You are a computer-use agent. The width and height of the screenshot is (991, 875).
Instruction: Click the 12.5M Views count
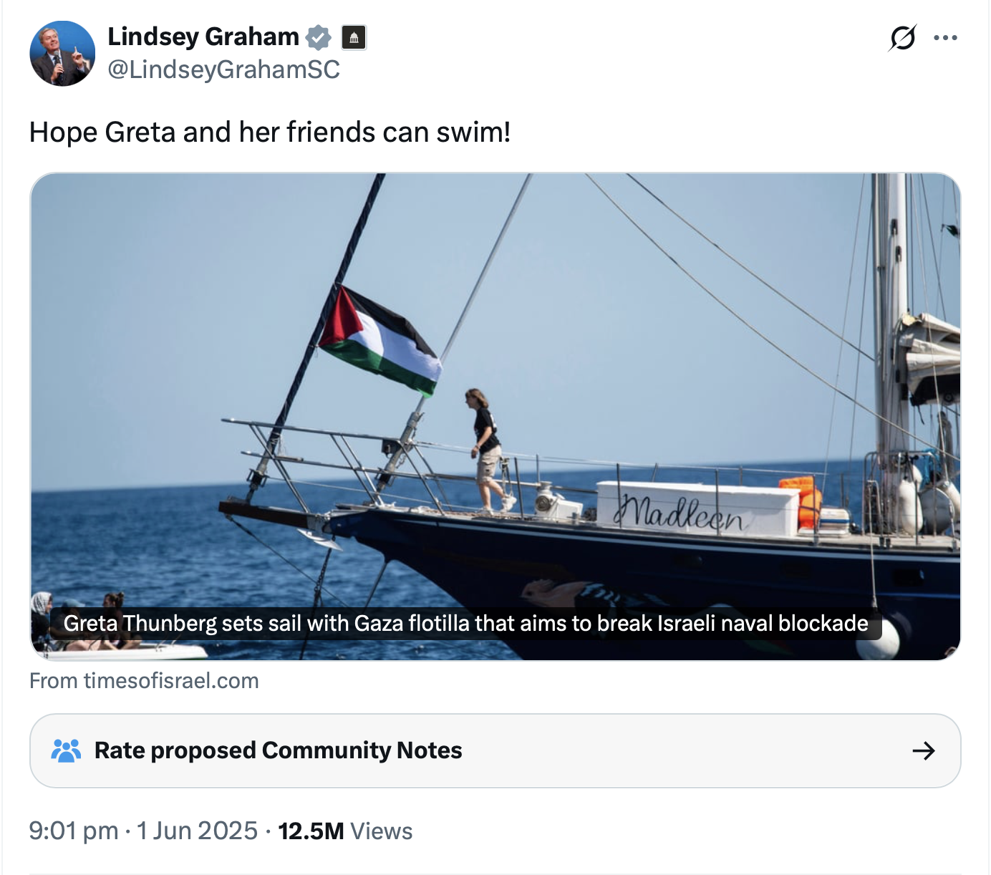tap(345, 831)
